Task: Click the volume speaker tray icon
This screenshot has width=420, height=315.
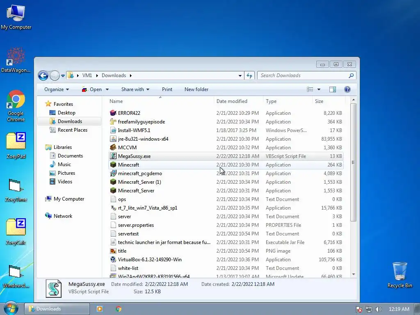Action: [378, 309]
